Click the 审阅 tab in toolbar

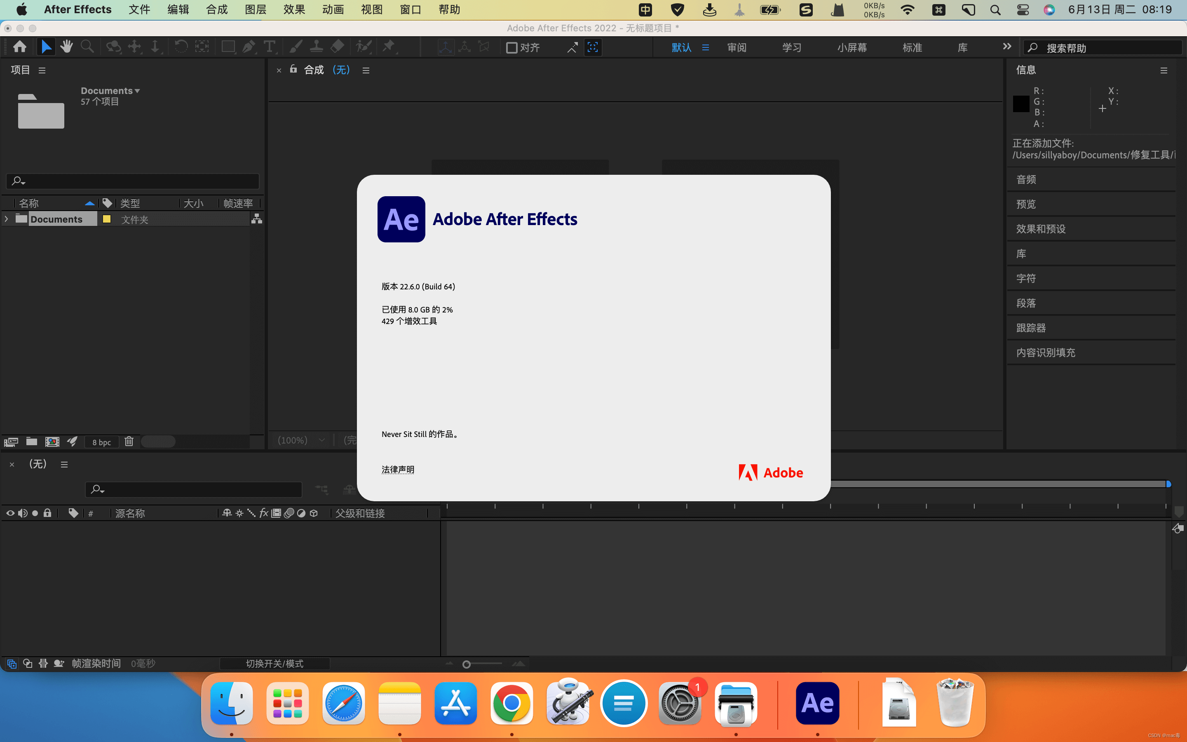(x=737, y=47)
